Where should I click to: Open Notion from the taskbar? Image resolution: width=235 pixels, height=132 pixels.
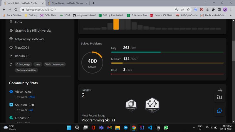pyautogui.click(x=158, y=128)
